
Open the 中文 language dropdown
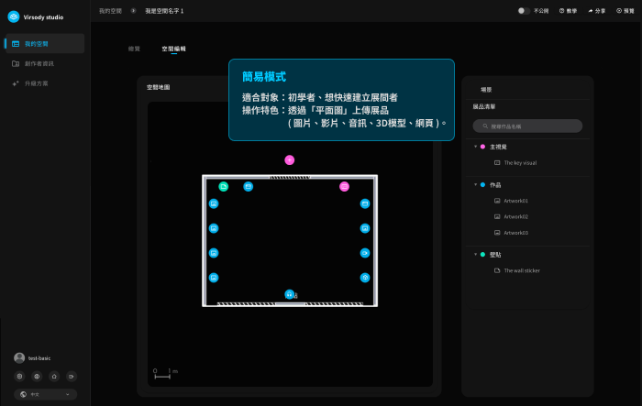click(45, 394)
